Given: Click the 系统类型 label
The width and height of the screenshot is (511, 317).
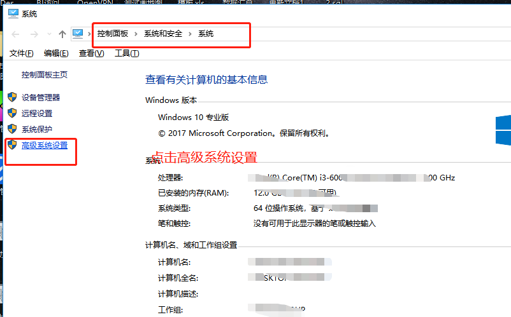Looking at the screenshot, I should (x=175, y=208).
